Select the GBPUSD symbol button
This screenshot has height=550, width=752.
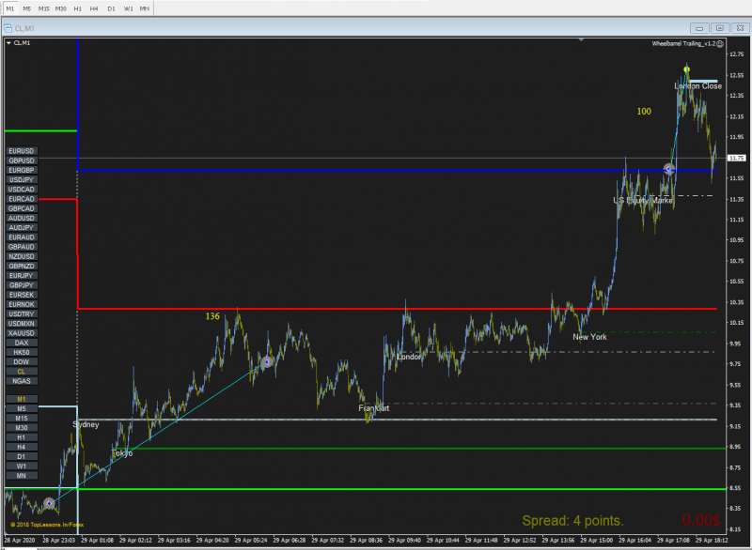pos(22,160)
